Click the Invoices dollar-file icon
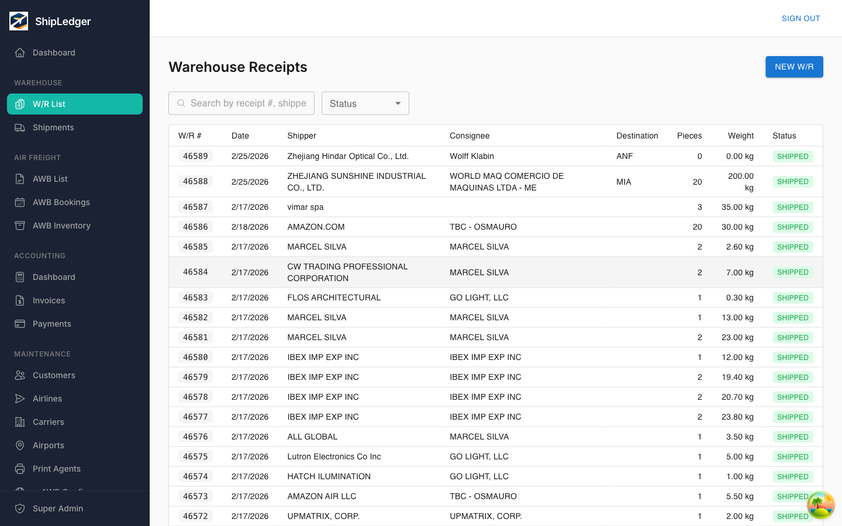This screenshot has width=842, height=526. tap(20, 300)
